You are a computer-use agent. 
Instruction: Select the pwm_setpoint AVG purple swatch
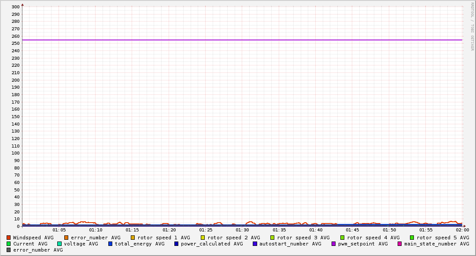pos(333,244)
